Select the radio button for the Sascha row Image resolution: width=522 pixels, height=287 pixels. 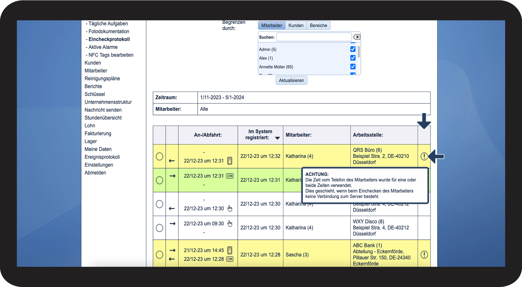pos(159,254)
